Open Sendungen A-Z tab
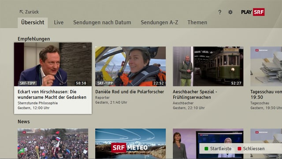 click(x=160, y=22)
